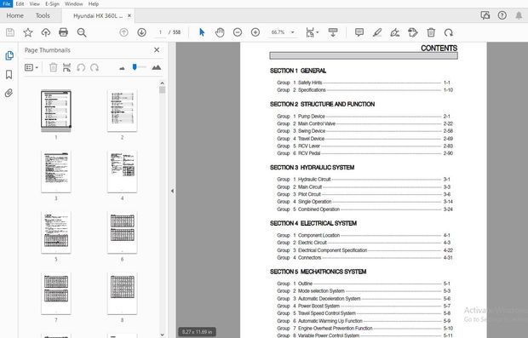
Task: Open fit page options dropdown arrow
Action: click(x=318, y=32)
